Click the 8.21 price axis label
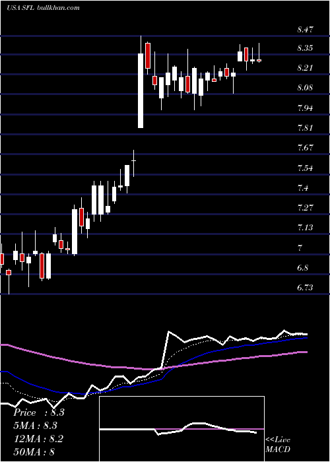The width and height of the screenshot is (330, 462). coord(305,68)
